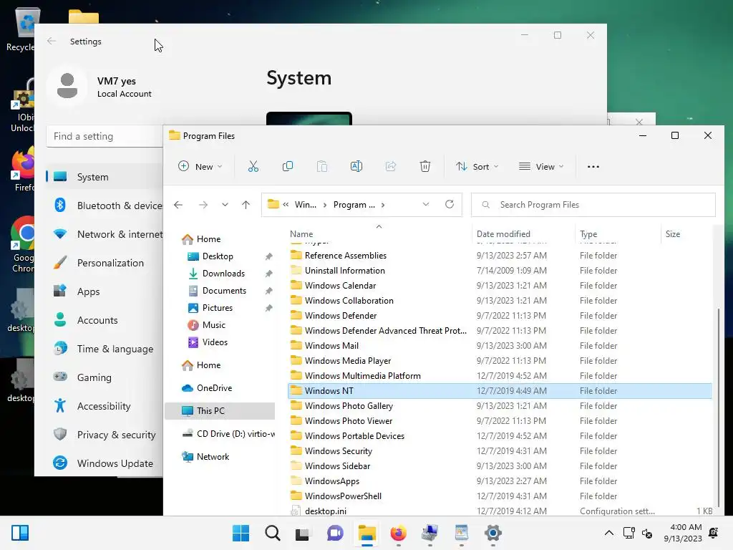Click the Share icon in Explorer toolbar
The height and width of the screenshot is (550, 733).
[x=391, y=166]
